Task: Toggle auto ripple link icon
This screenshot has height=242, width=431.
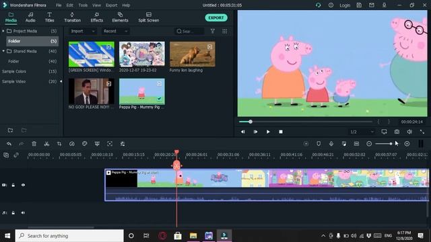Action: point(16,155)
